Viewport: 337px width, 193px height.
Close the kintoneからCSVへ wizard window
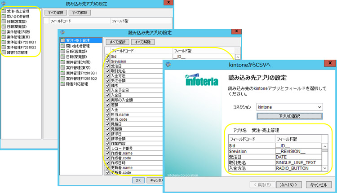pyautogui.click(x=330, y=63)
